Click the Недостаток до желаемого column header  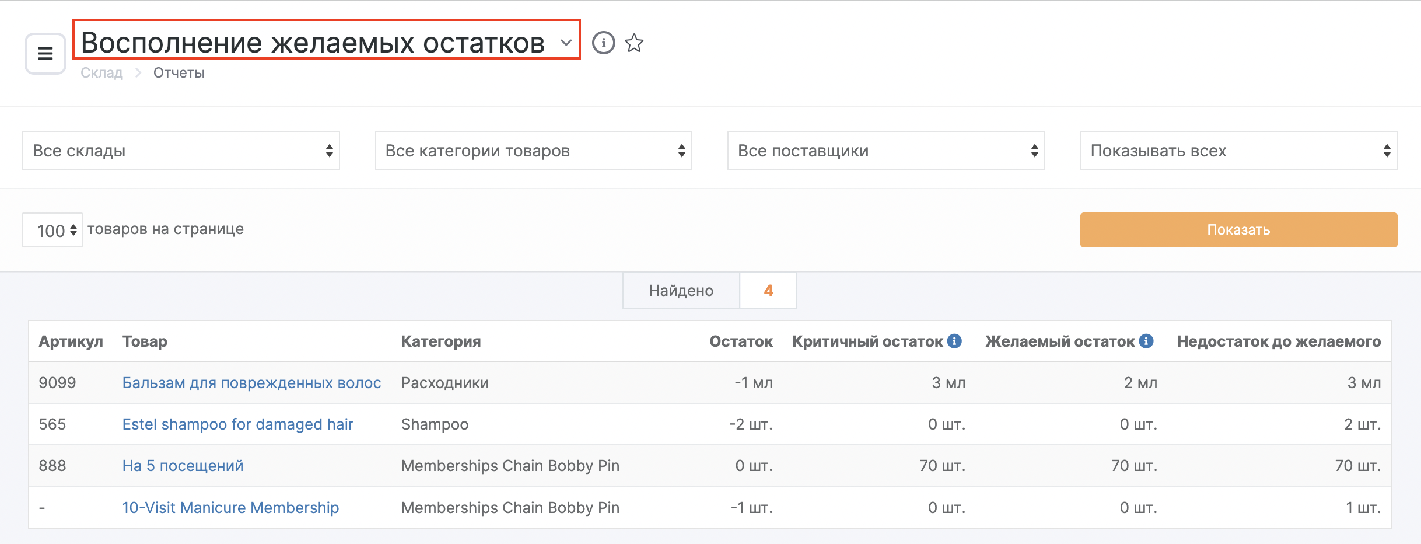[x=1278, y=341]
